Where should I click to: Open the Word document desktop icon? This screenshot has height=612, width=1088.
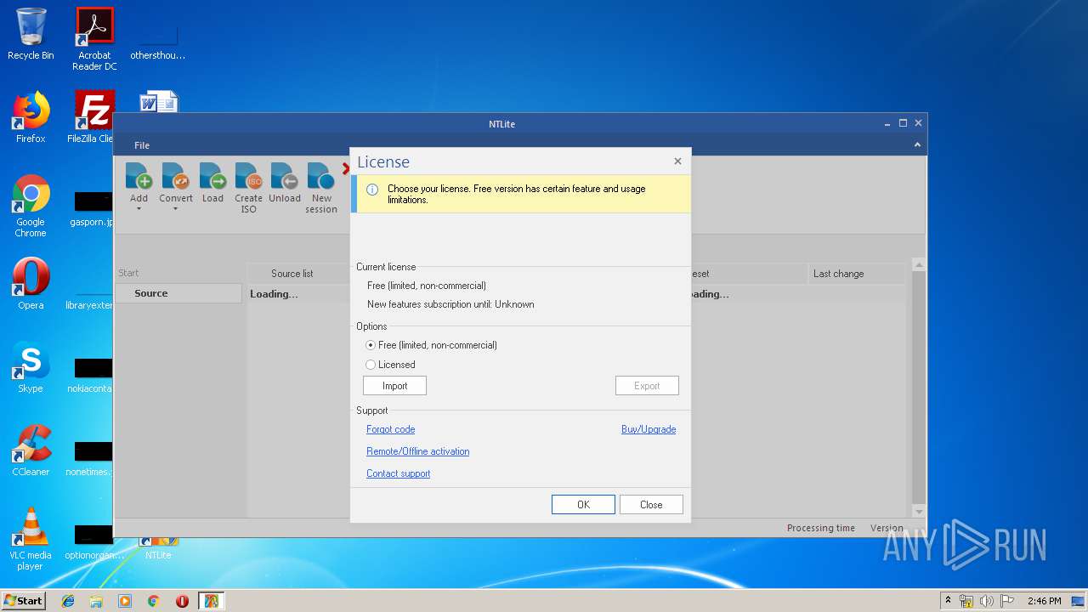coord(158,103)
